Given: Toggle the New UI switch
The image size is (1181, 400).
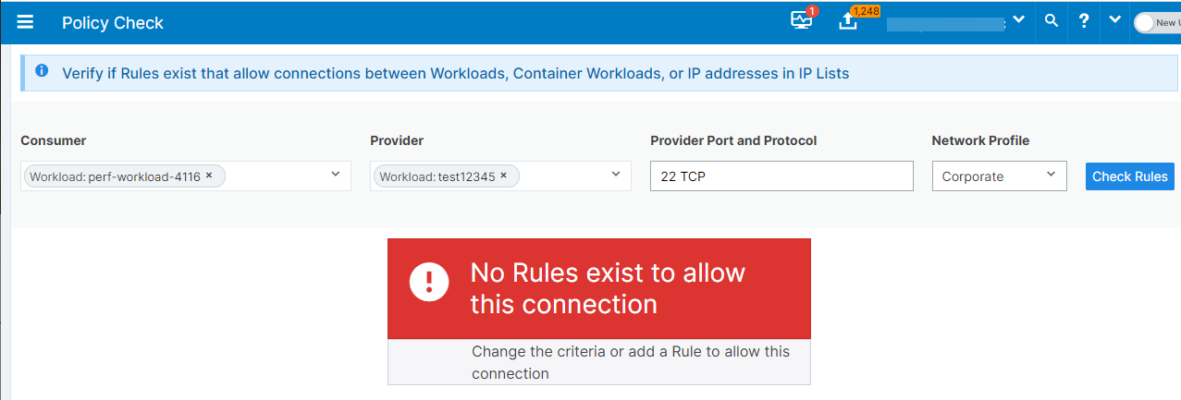Looking at the screenshot, I should pyautogui.click(x=1156, y=22).
